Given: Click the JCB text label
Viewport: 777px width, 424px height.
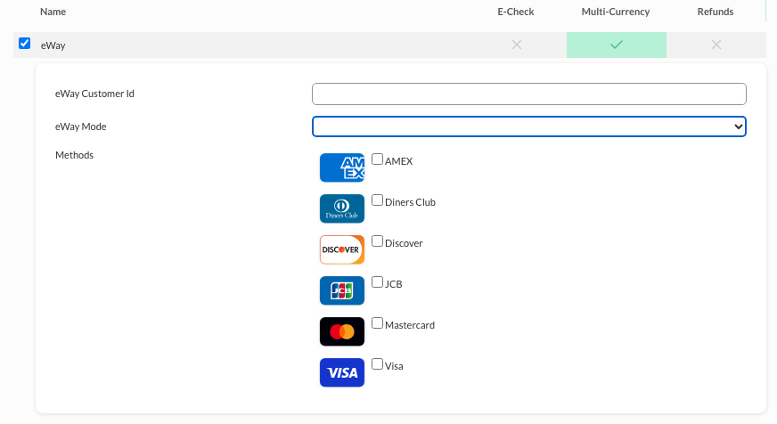Looking at the screenshot, I should (394, 284).
